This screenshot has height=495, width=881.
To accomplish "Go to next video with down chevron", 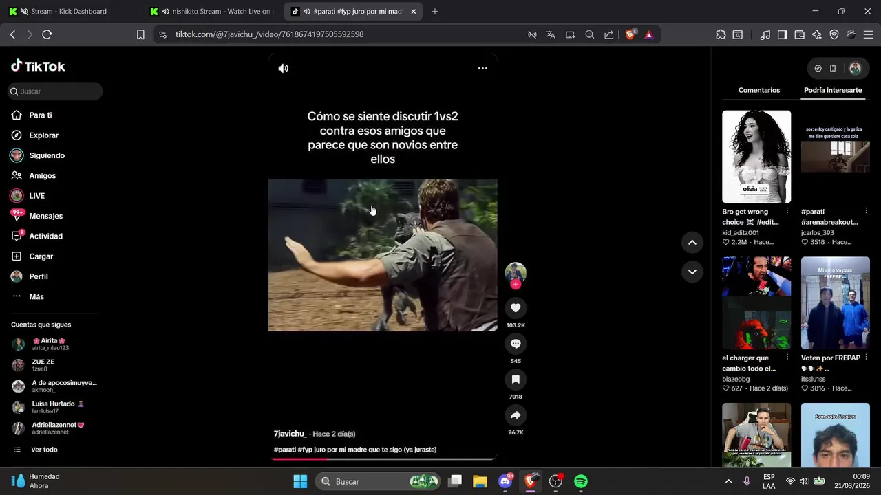I will [692, 272].
